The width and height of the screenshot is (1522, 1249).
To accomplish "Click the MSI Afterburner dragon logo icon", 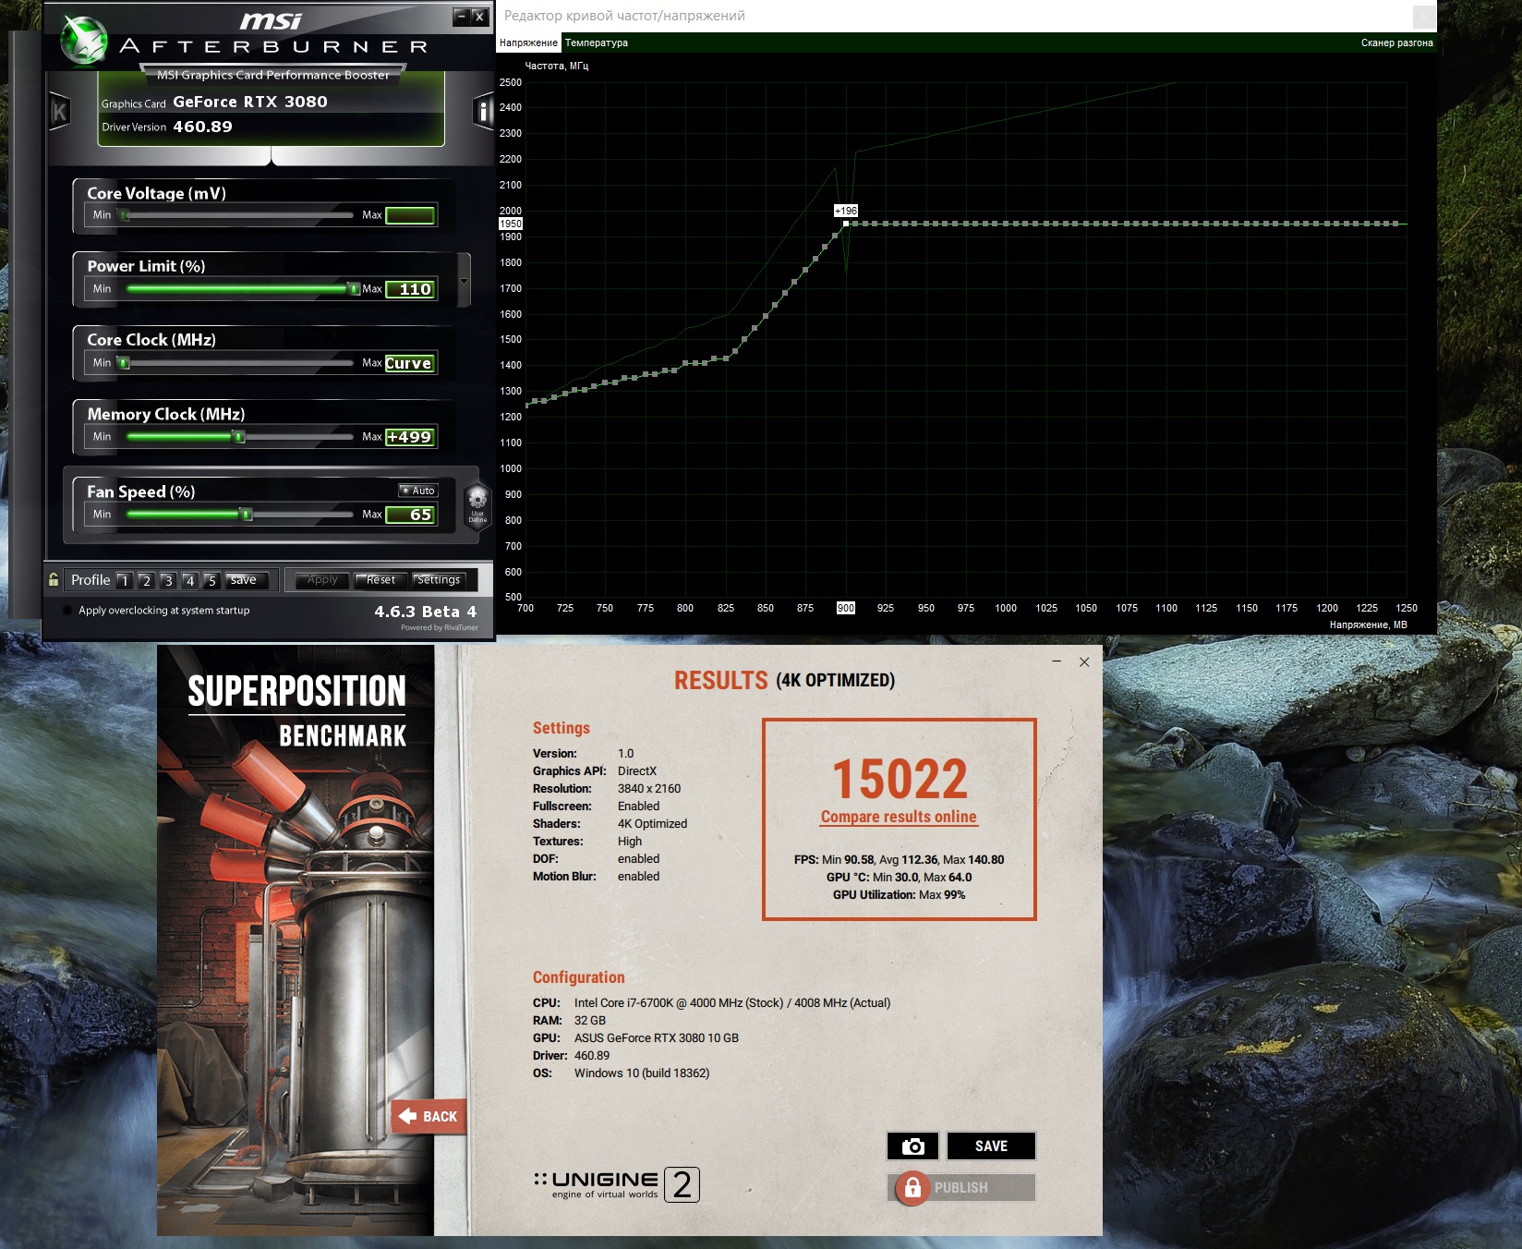I will (x=84, y=41).
